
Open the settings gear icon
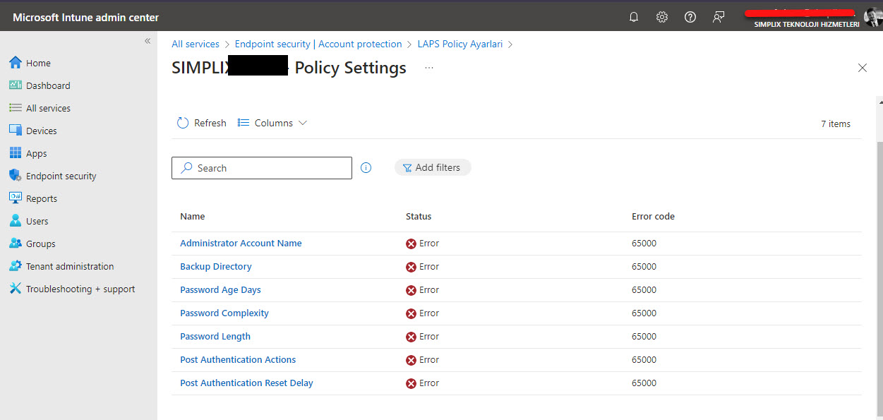point(662,17)
